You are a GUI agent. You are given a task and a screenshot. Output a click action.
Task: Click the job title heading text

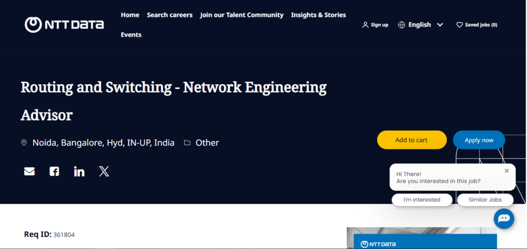pyautogui.click(x=173, y=101)
